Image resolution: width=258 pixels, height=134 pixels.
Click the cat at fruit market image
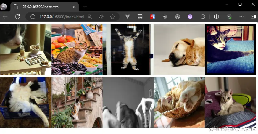click(77, 50)
